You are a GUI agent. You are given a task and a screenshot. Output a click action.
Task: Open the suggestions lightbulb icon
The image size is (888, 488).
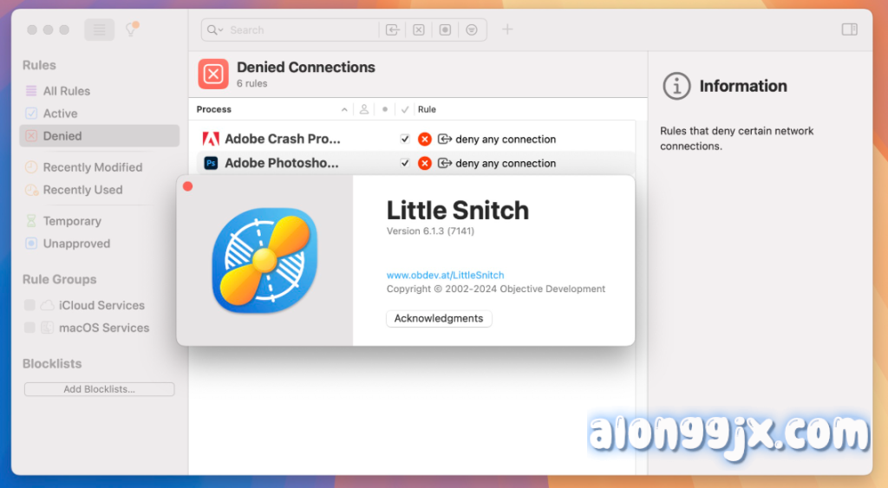tap(131, 29)
